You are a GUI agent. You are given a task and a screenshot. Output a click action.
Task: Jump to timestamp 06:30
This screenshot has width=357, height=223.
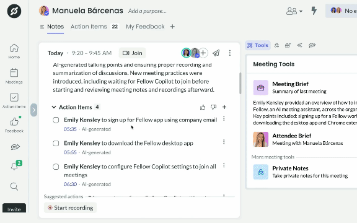pos(70,184)
